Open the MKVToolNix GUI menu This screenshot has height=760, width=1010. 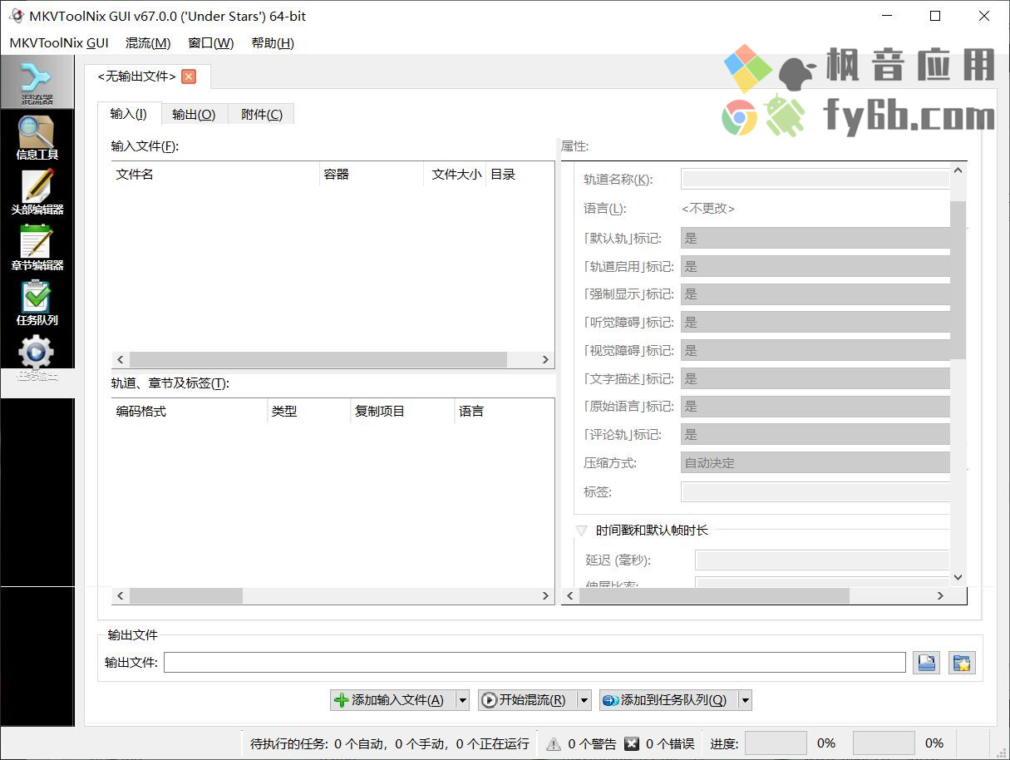59,43
